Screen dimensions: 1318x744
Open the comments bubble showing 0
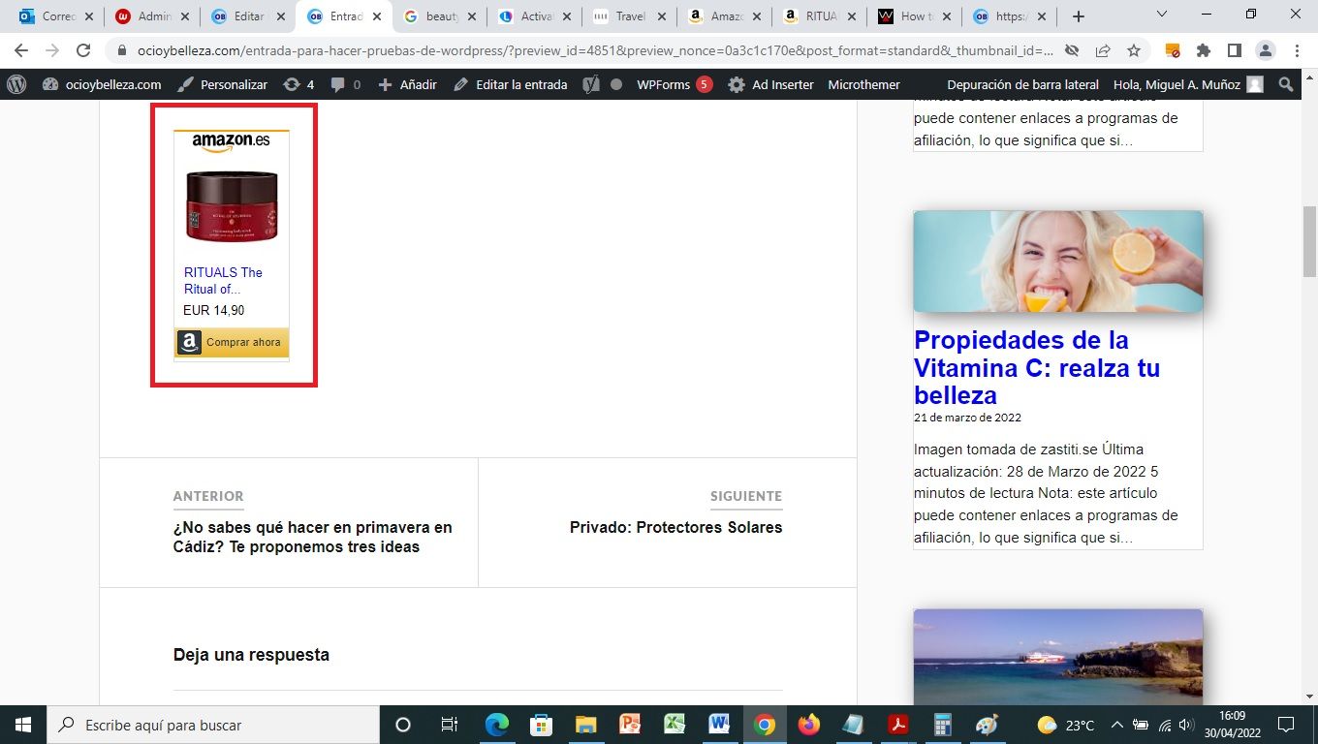click(346, 84)
